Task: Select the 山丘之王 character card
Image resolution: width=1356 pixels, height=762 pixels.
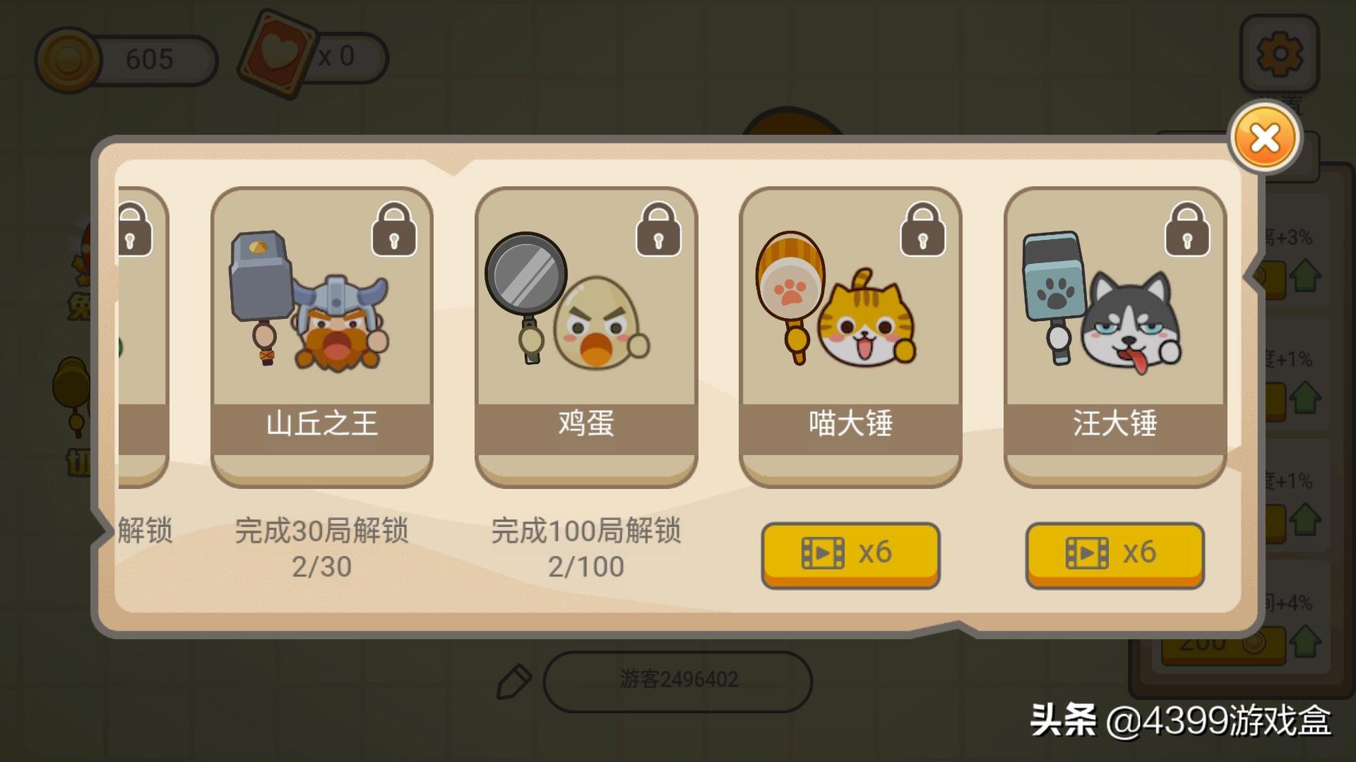Action: point(322,337)
